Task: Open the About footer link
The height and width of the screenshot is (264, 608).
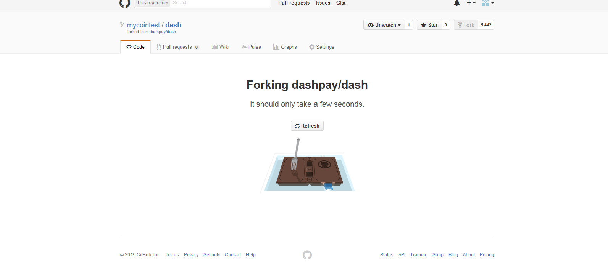Action: [469, 255]
